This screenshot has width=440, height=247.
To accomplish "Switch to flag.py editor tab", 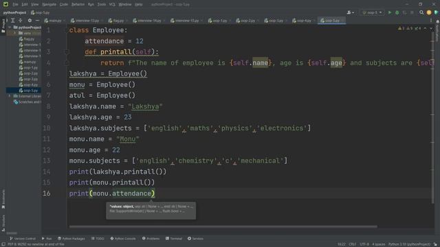I will click(118, 21).
